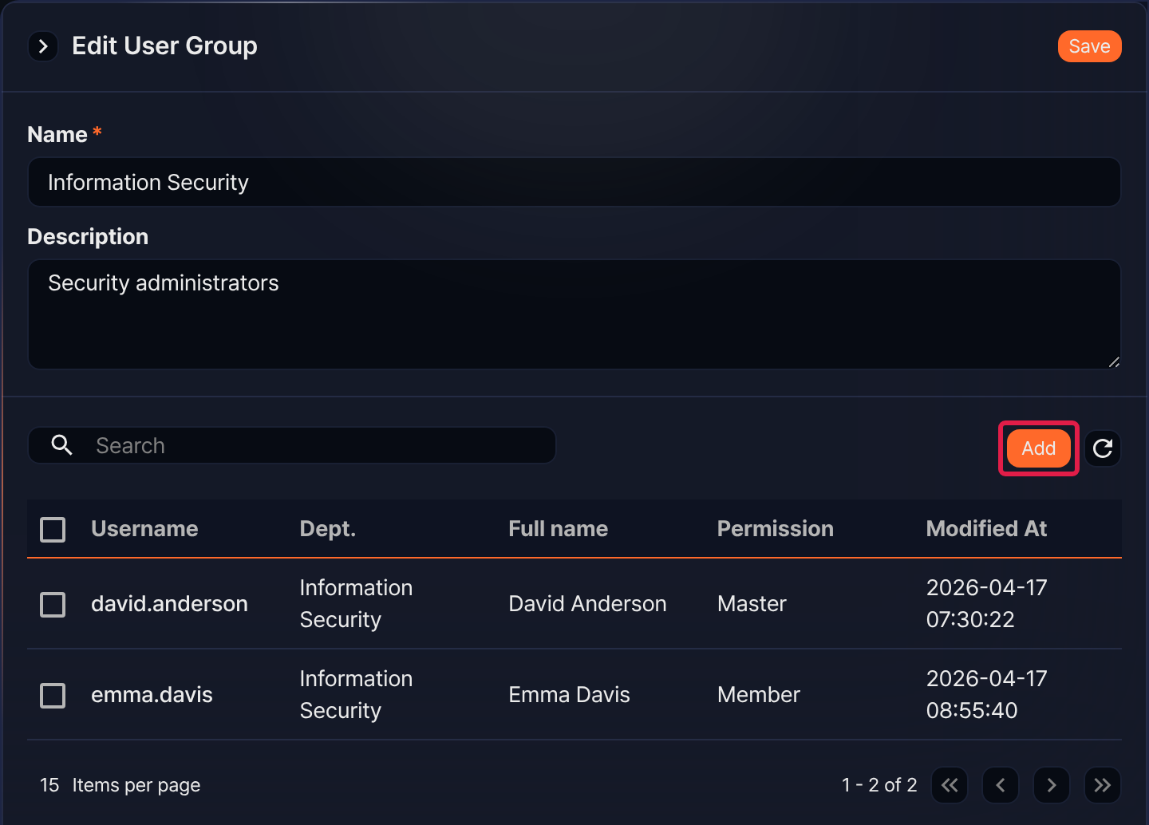Sort by Dept. column header
The width and height of the screenshot is (1149, 825).
click(x=327, y=529)
